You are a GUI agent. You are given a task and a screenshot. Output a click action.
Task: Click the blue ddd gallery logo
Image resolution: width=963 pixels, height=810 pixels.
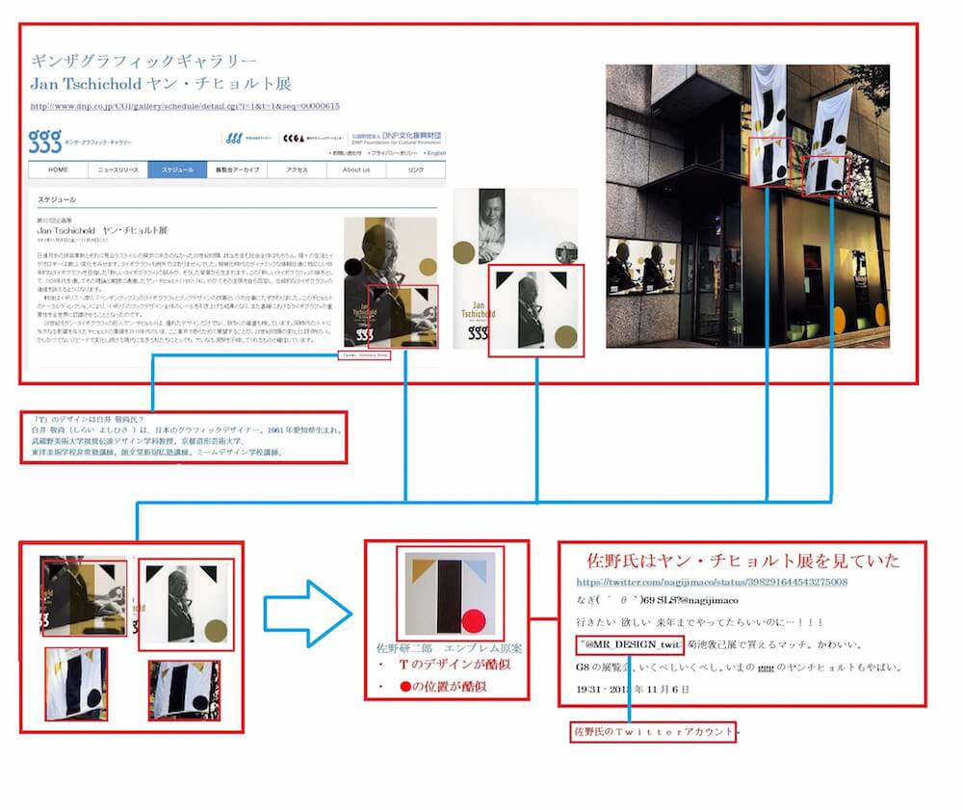coord(248,138)
